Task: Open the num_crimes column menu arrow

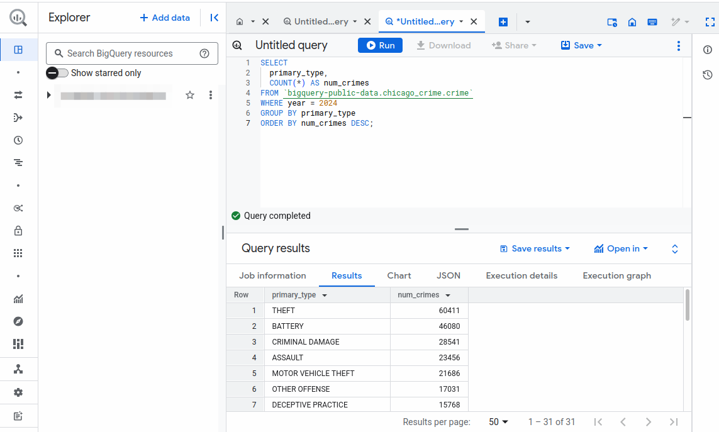Action: pos(448,296)
